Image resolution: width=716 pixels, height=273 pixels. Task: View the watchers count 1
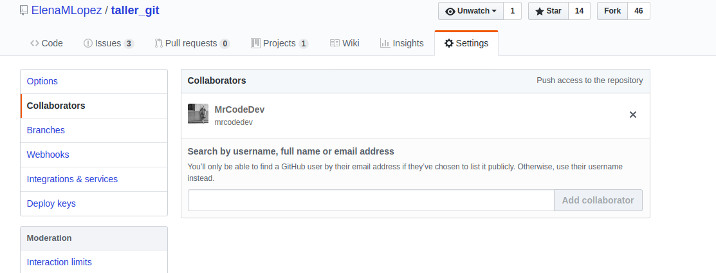pos(512,11)
